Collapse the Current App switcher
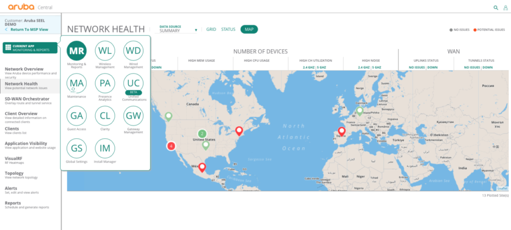This screenshot has width=511, height=230. pyautogui.click(x=30, y=48)
